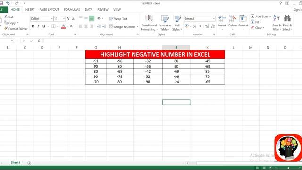Viewport: 302px width, 170px height.
Task: Select cell containing -91
Action: (96, 61)
